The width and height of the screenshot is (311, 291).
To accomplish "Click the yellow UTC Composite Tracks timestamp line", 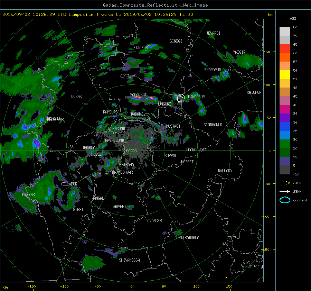I will point(97,15).
